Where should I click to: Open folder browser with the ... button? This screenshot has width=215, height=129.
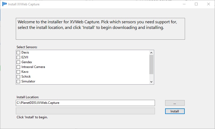[x=175, y=103]
